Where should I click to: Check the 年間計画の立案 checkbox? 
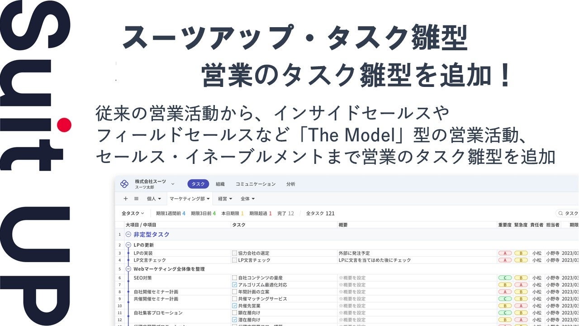coord(234,292)
